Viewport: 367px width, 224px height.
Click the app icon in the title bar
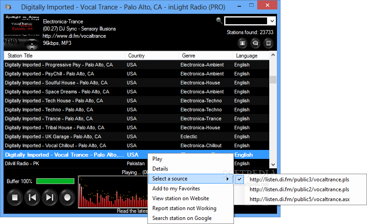click(8, 7)
